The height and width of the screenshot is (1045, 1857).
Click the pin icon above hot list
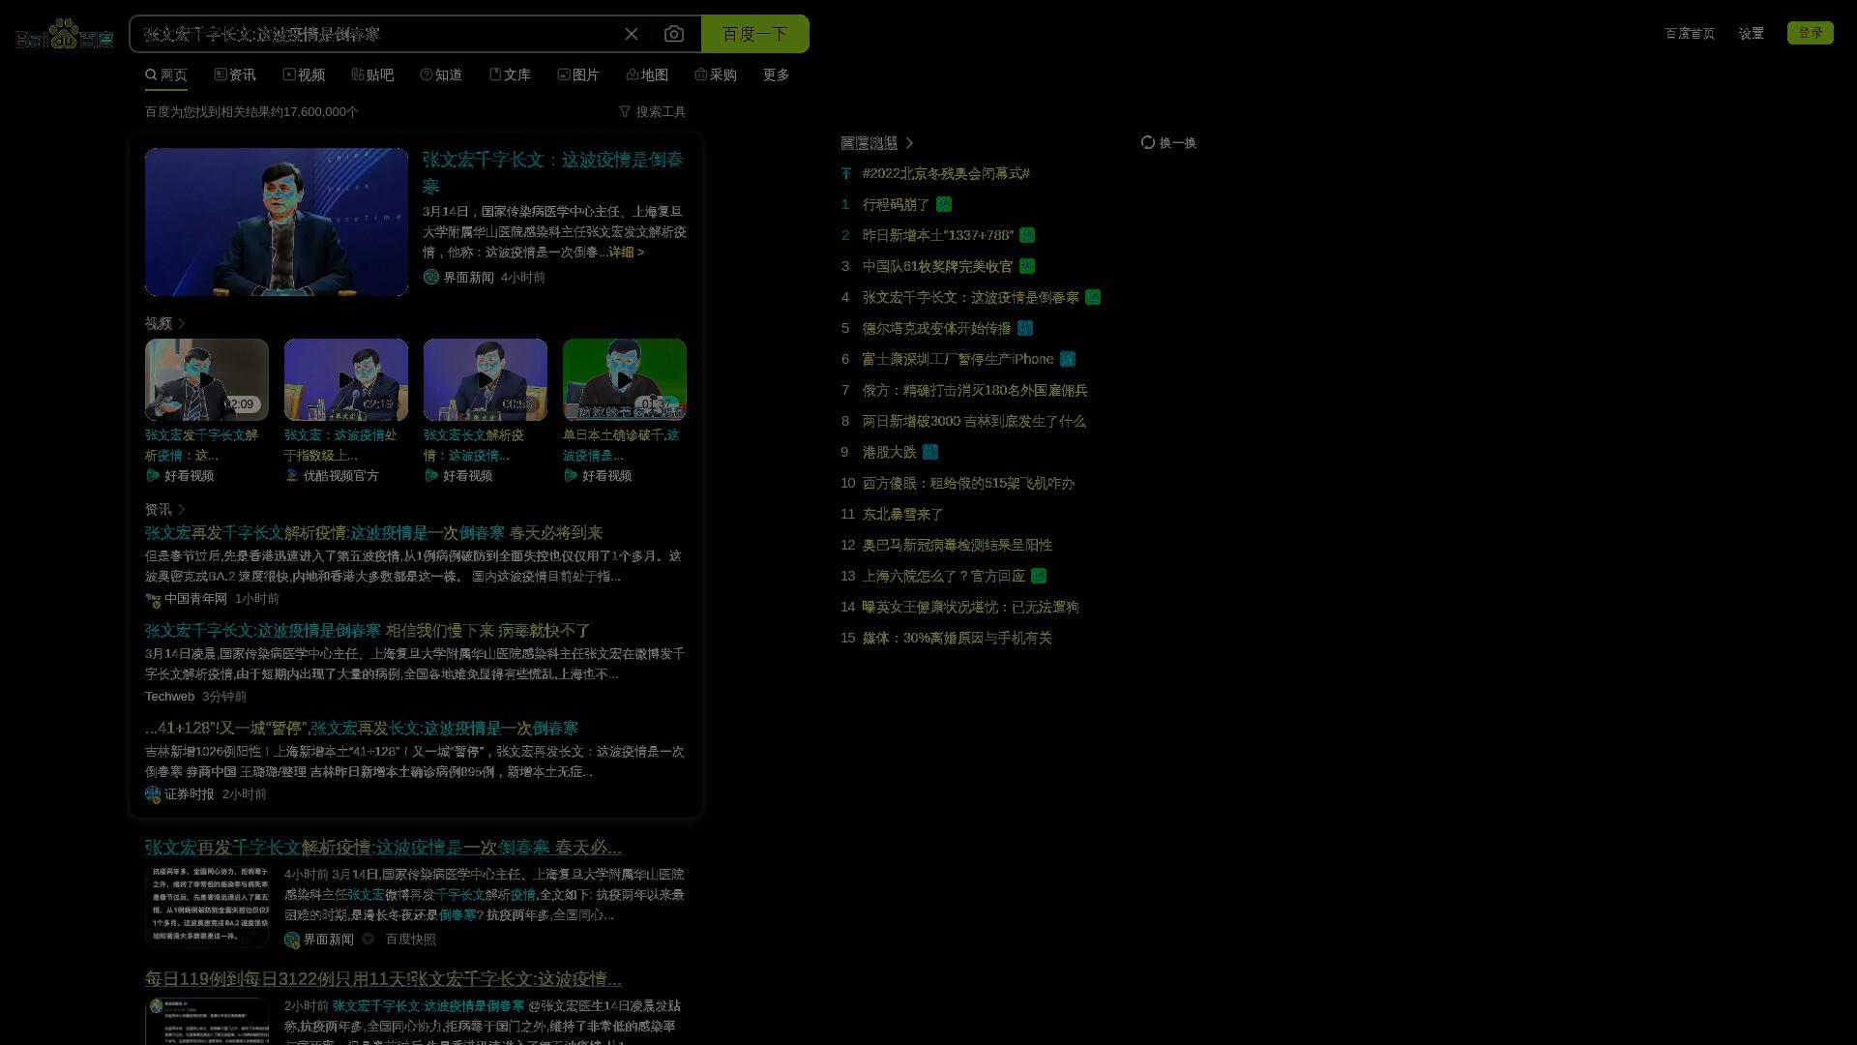pos(845,173)
